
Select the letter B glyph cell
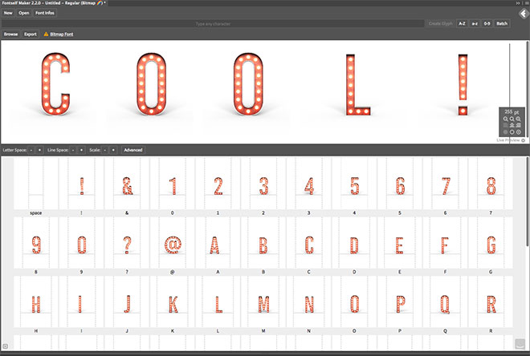263,243
